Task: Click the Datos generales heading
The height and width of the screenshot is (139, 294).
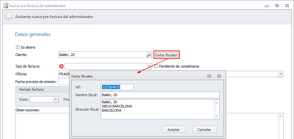Action: coord(33,34)
